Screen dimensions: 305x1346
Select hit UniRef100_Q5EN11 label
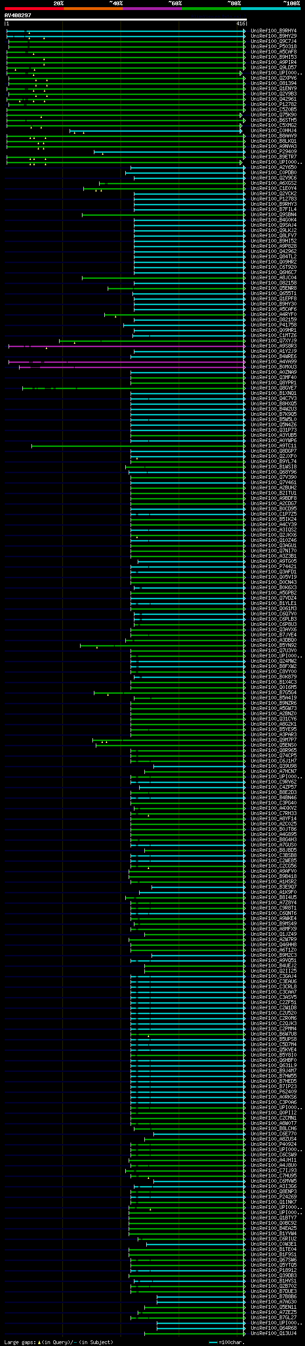(x=274, y=1307)
